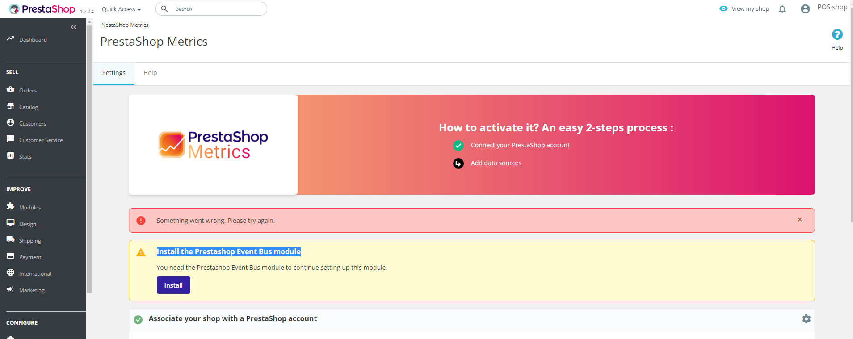Click the Help question mark icon

click(x=837, y=34)
